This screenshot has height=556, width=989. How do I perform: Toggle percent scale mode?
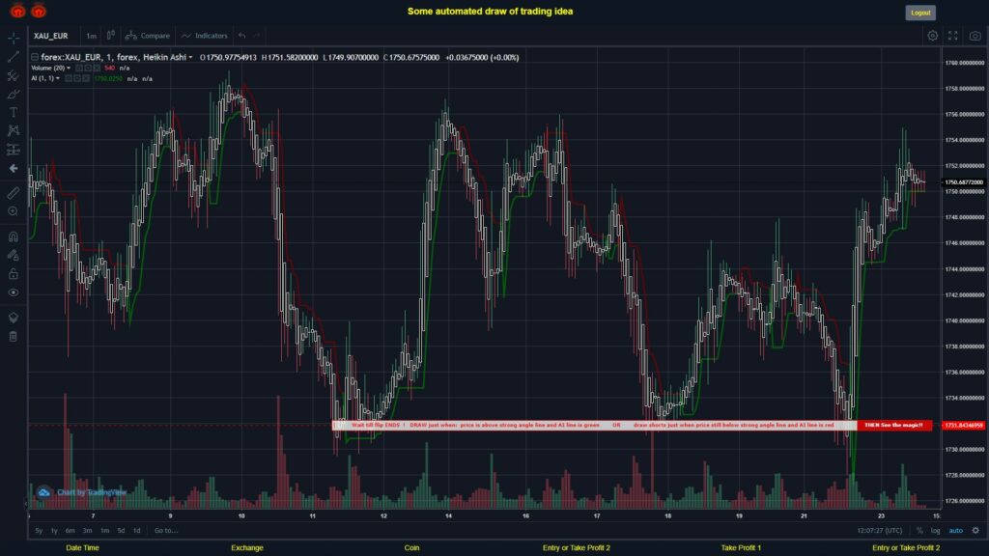click(919, 531)
